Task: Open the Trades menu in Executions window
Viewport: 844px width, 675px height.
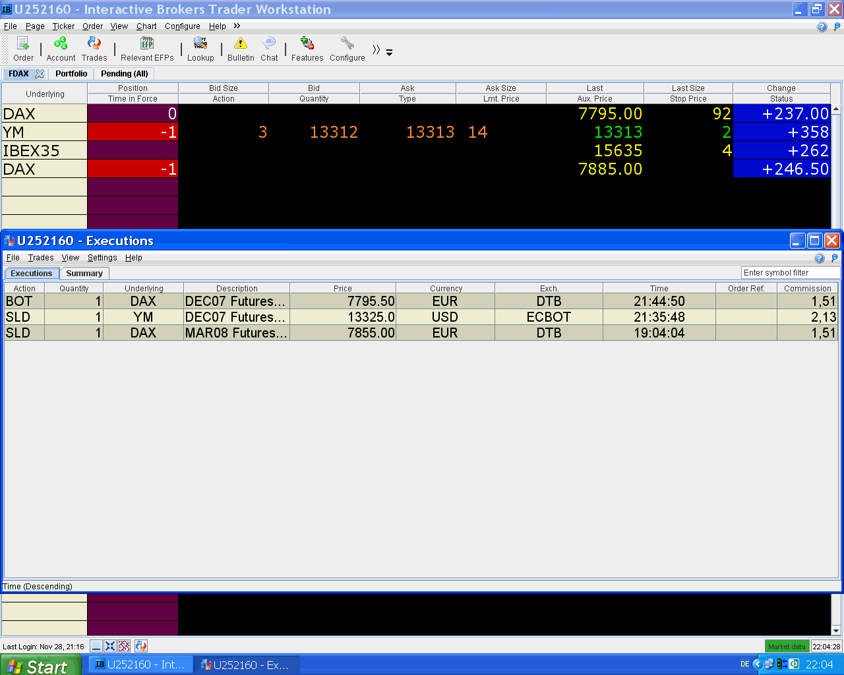Action: [41, 258]
